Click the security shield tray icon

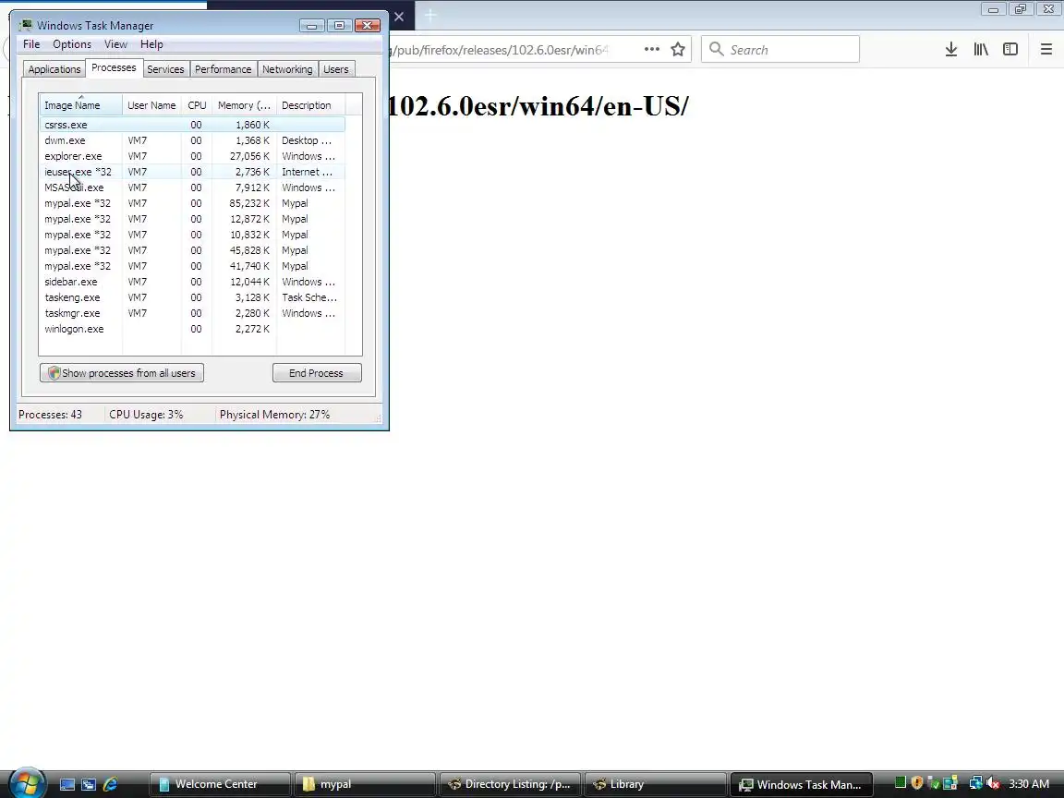pos(917,783)
